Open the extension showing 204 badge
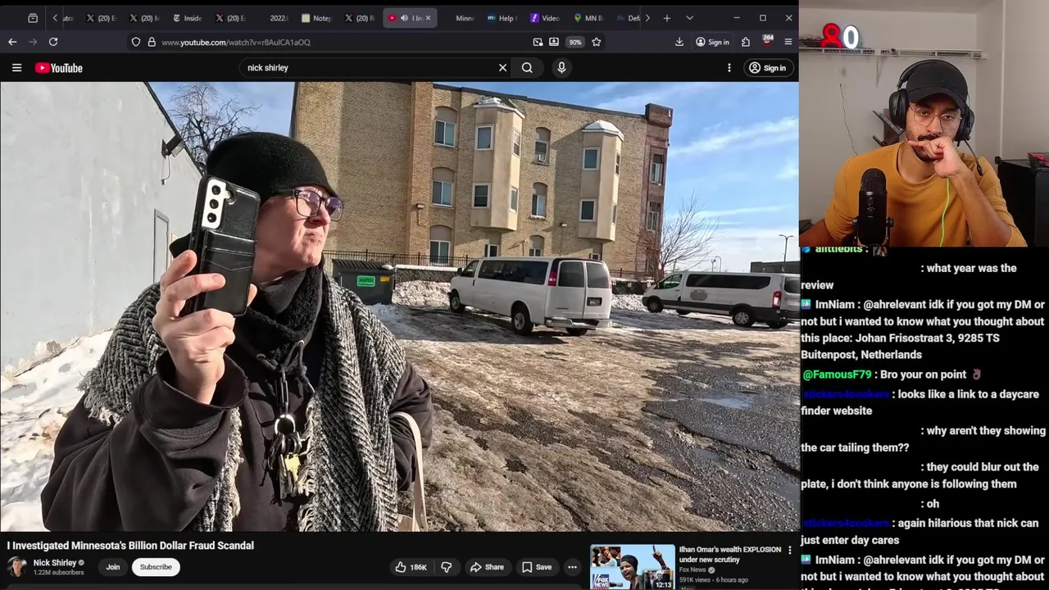 coord(767,41)
